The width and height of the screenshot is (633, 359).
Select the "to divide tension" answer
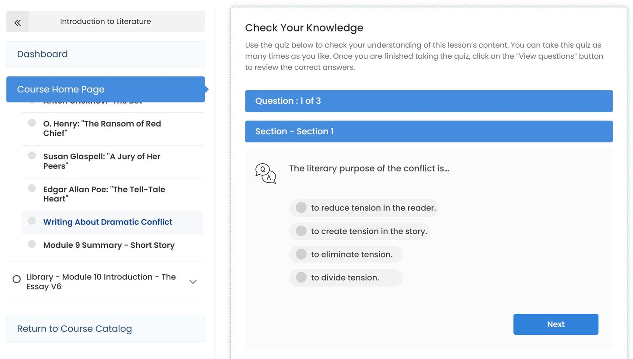pos(301,278)
